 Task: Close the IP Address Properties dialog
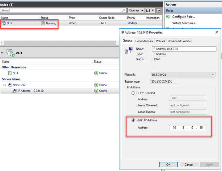tap(217, 32)
